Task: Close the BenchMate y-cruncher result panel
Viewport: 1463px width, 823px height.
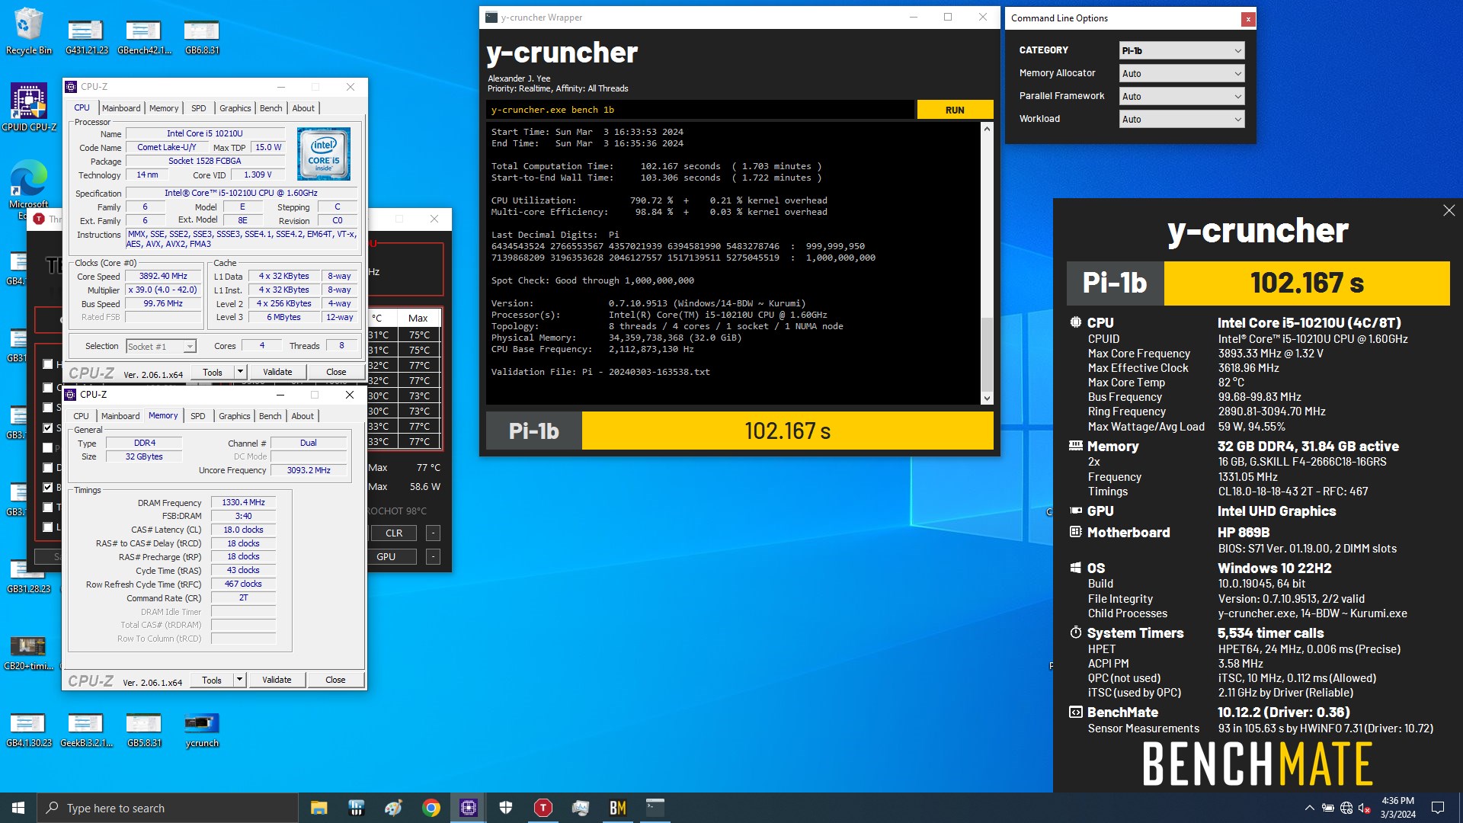Action: point(1449,210)
